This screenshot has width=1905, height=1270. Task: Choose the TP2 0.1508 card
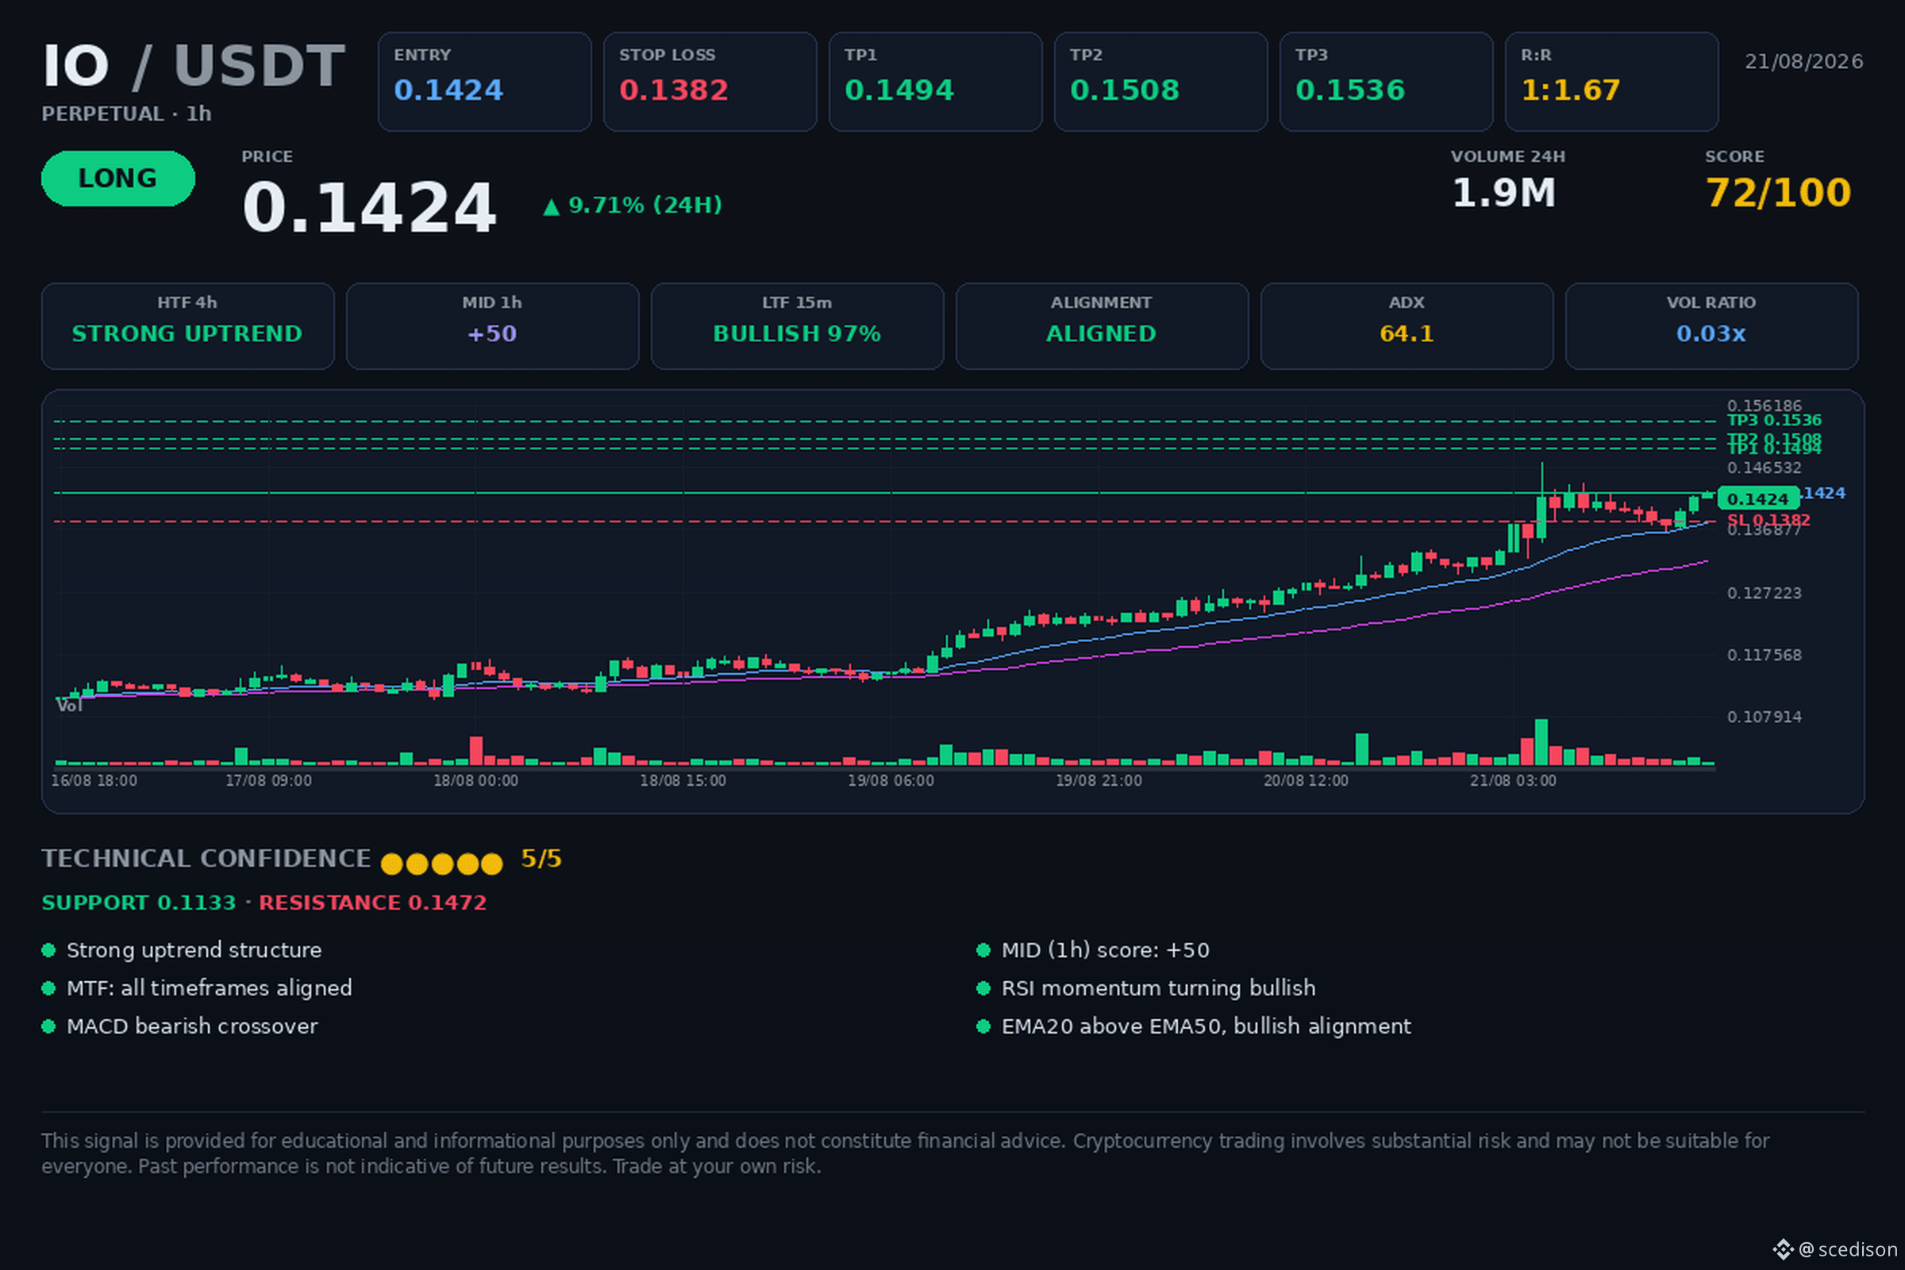pyautogui.click(x=1160, y=82)
